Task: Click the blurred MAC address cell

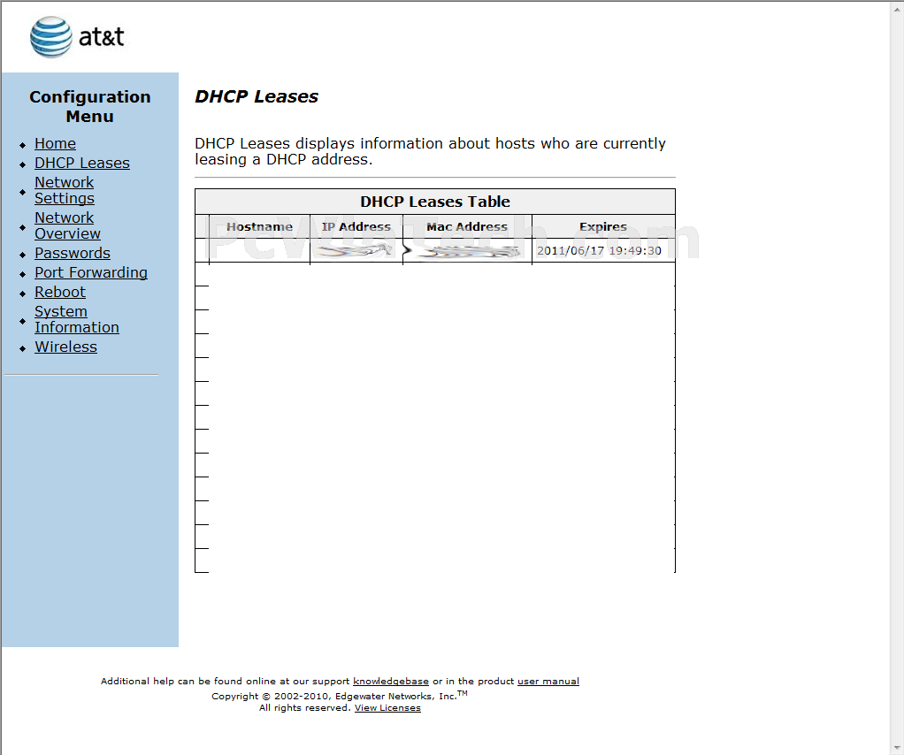Action: pyautogui.click(x=467, y=251)
